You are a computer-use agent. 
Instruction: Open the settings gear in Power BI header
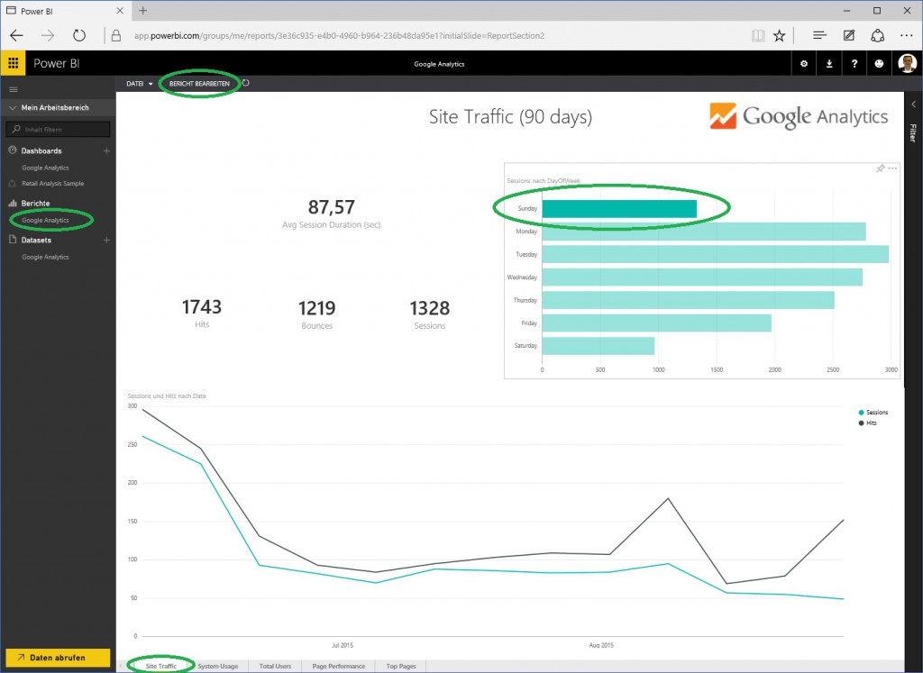point(804,64)
